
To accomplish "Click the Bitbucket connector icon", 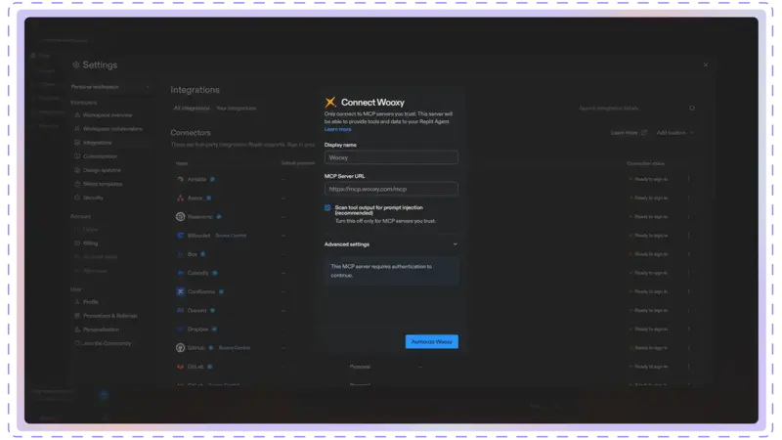I will point(181,236).
